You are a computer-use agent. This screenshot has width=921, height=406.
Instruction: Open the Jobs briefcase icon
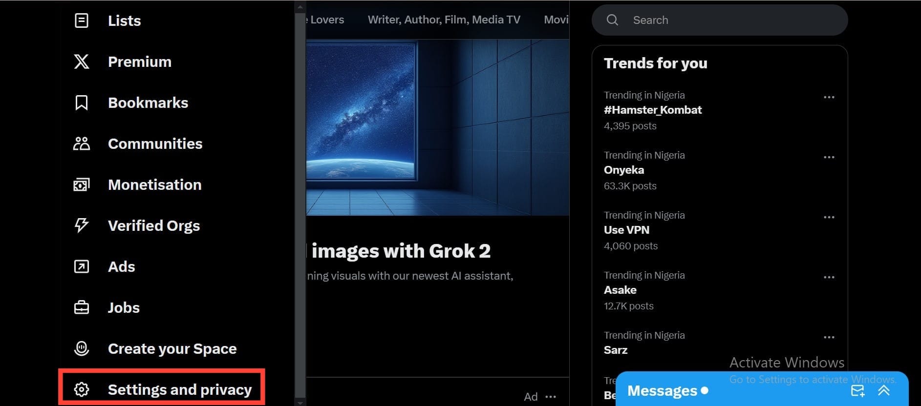click(x=81, y=307)
